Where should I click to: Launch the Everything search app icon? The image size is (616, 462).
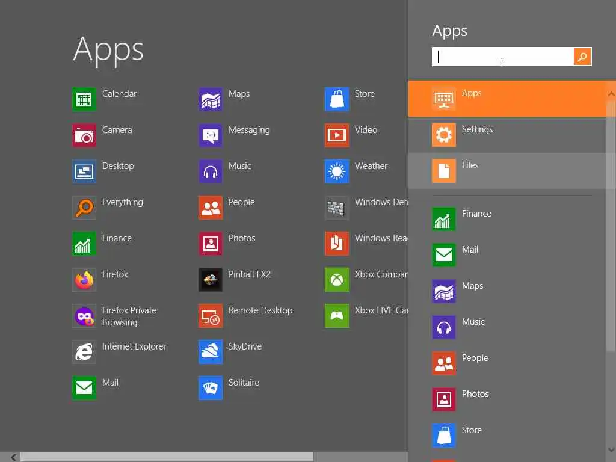84,208
